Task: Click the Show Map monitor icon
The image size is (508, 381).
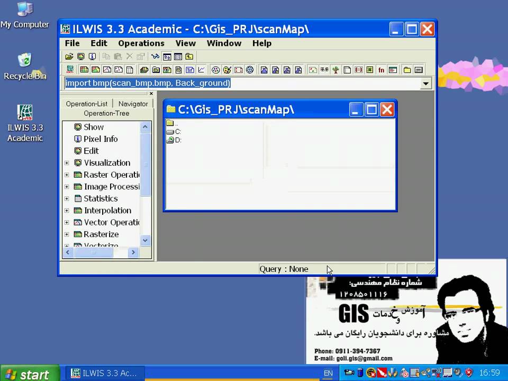Action: point(80,57)
